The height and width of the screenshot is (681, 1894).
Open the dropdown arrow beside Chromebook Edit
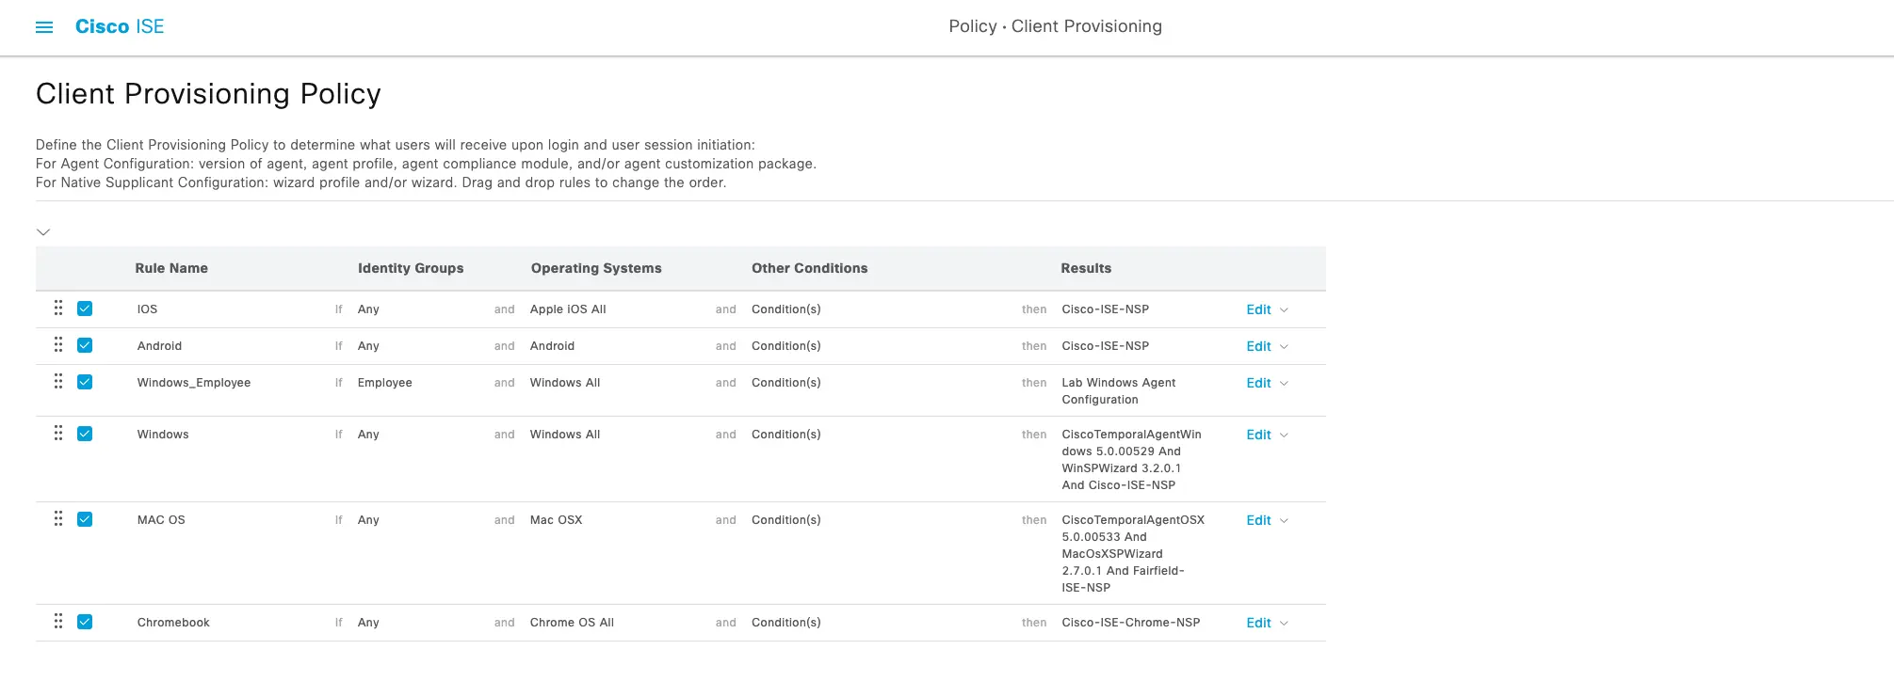point(1284,624)
